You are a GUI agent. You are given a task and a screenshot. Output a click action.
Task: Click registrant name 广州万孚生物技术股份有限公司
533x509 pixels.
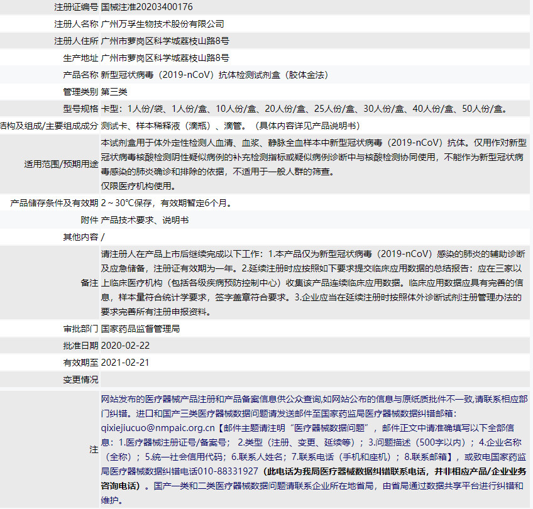click(163, 24)
